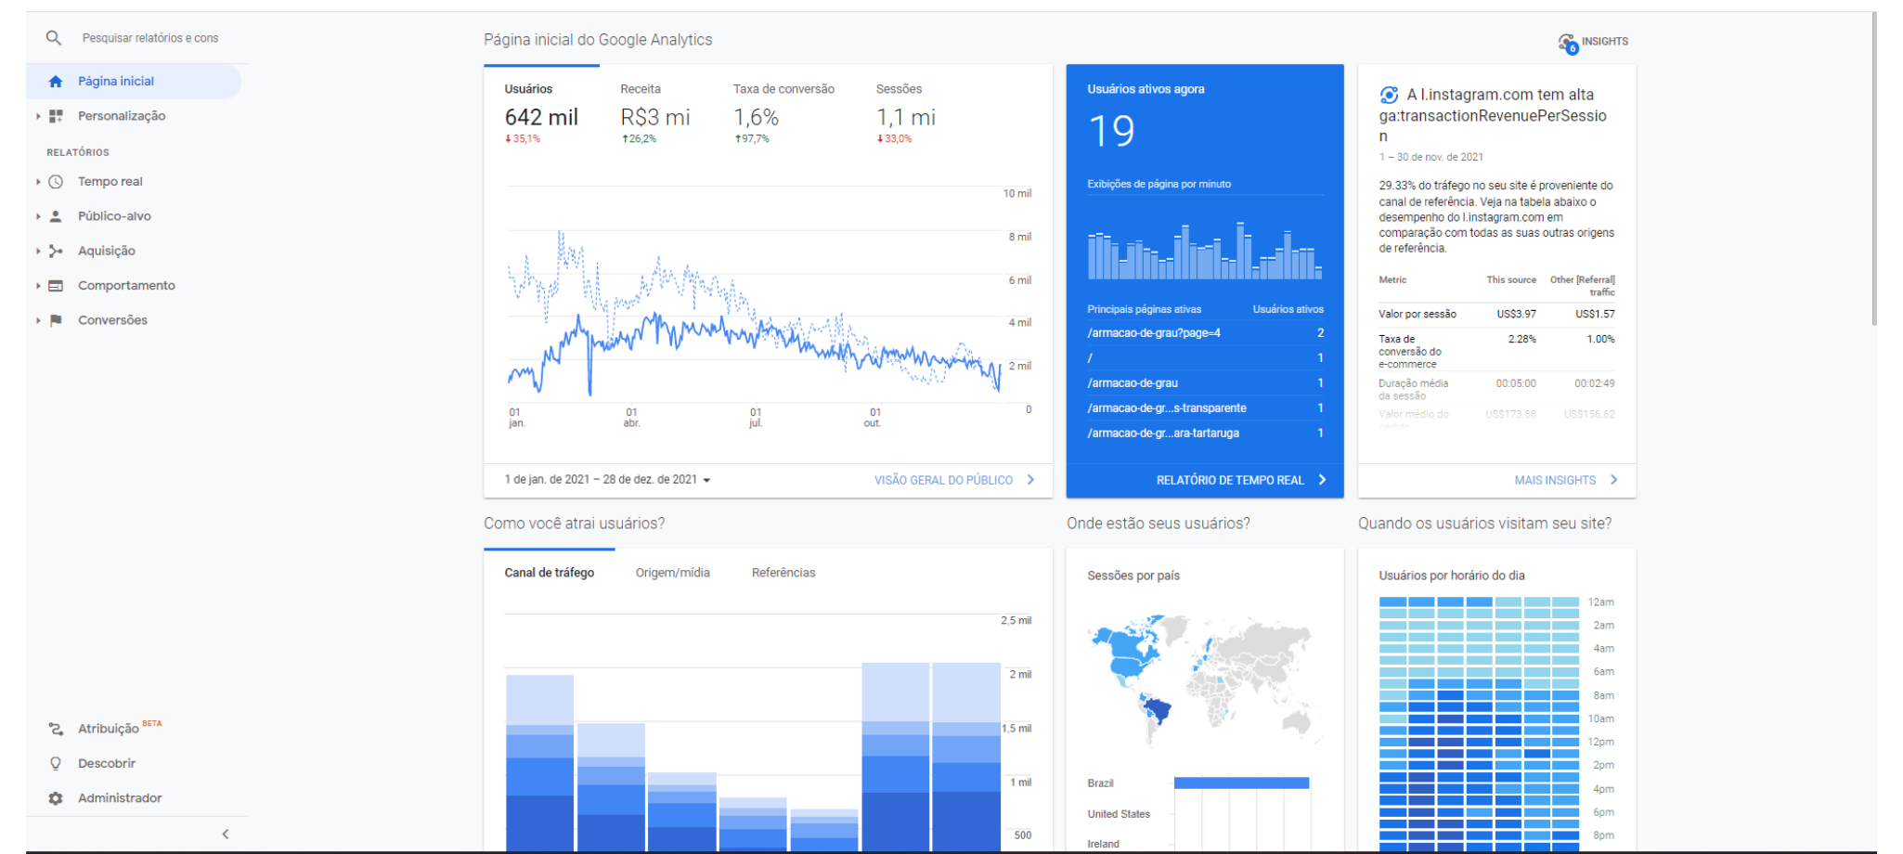
Task: Click active page /armacao-de-grau row
Action: click(1205, 383)
